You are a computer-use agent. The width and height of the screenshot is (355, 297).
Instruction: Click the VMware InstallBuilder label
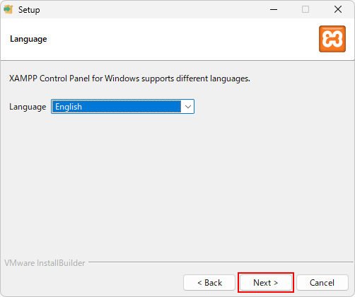(45, 263)
